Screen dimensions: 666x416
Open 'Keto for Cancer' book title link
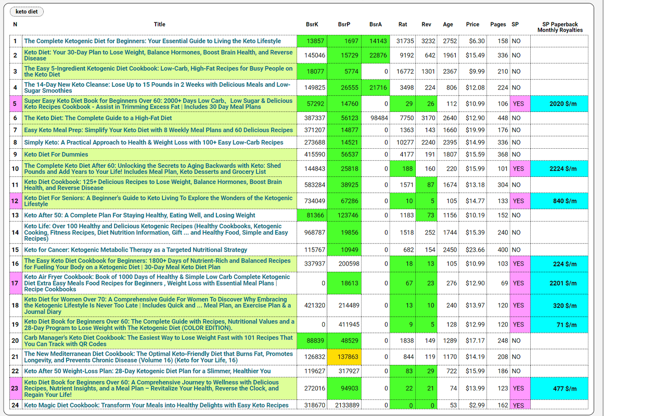(136, 250)
